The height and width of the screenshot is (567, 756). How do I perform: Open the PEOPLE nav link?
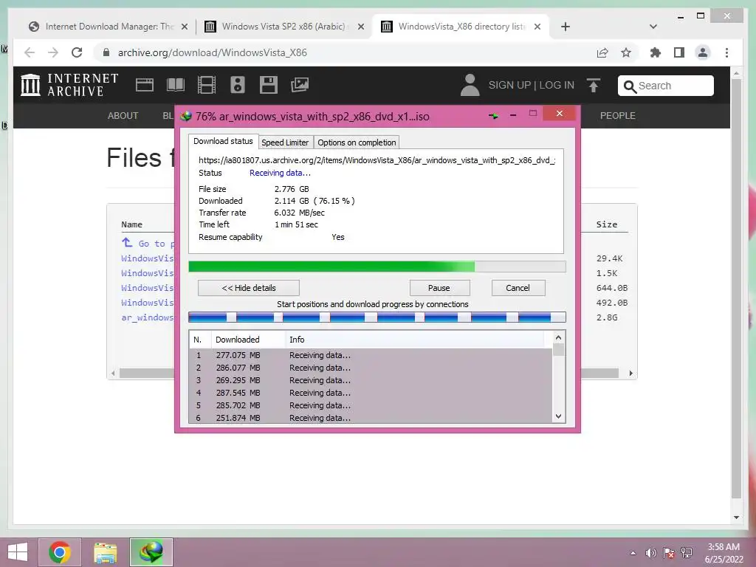(618, 116)
